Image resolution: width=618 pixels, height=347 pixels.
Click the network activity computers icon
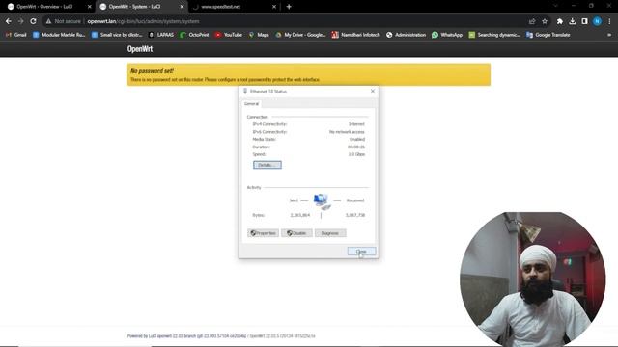[x=322, y=201]
